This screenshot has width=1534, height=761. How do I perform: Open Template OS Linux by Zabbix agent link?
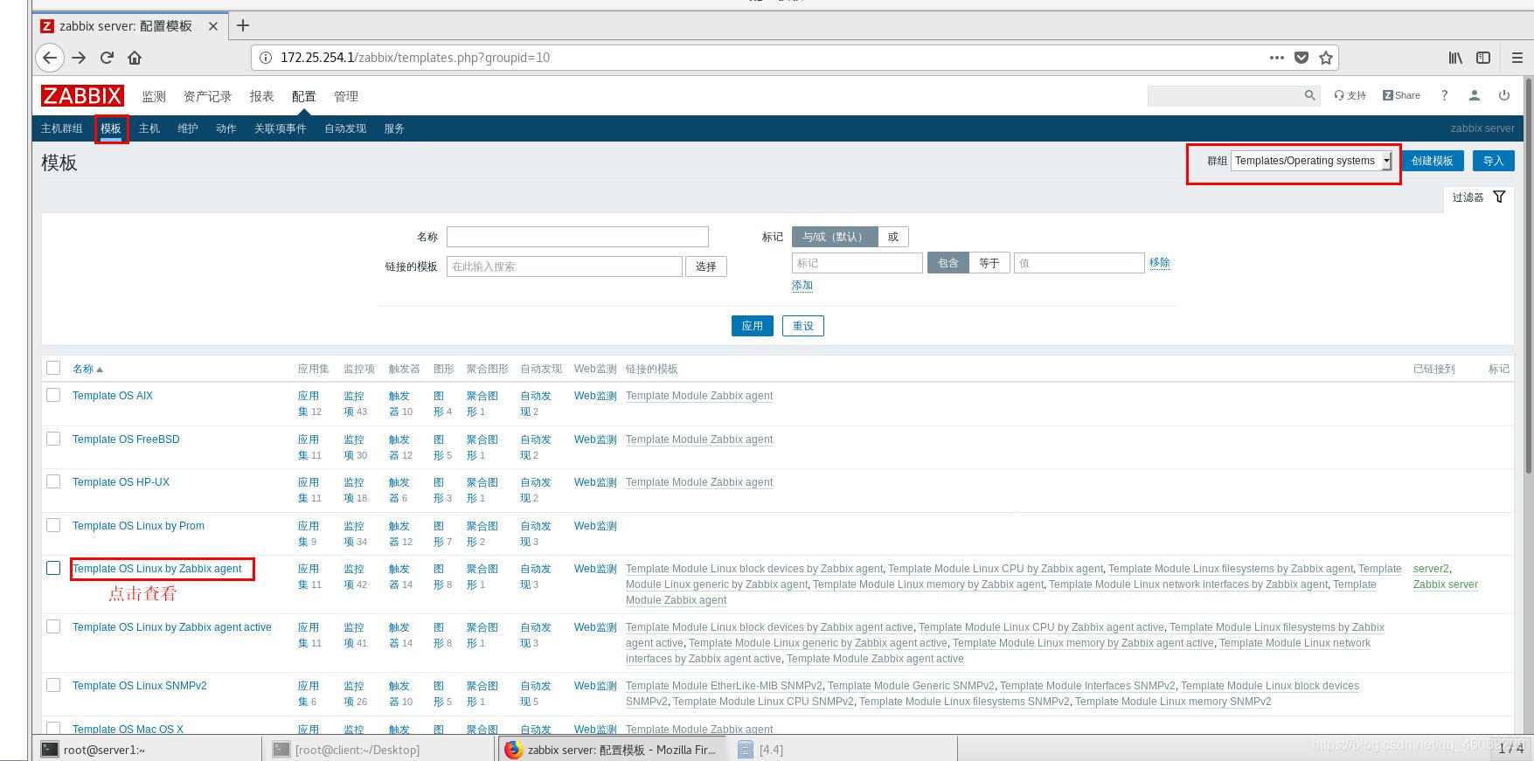(x=156, y=569)
